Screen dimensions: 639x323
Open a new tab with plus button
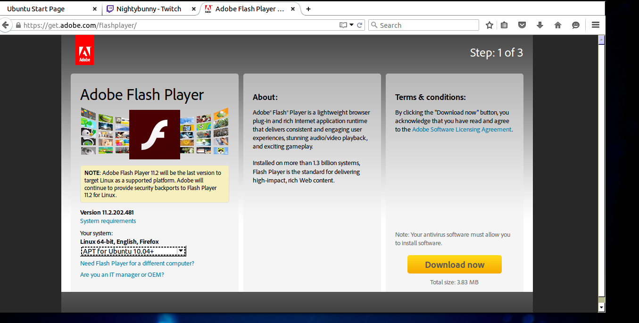pos(308,9)
